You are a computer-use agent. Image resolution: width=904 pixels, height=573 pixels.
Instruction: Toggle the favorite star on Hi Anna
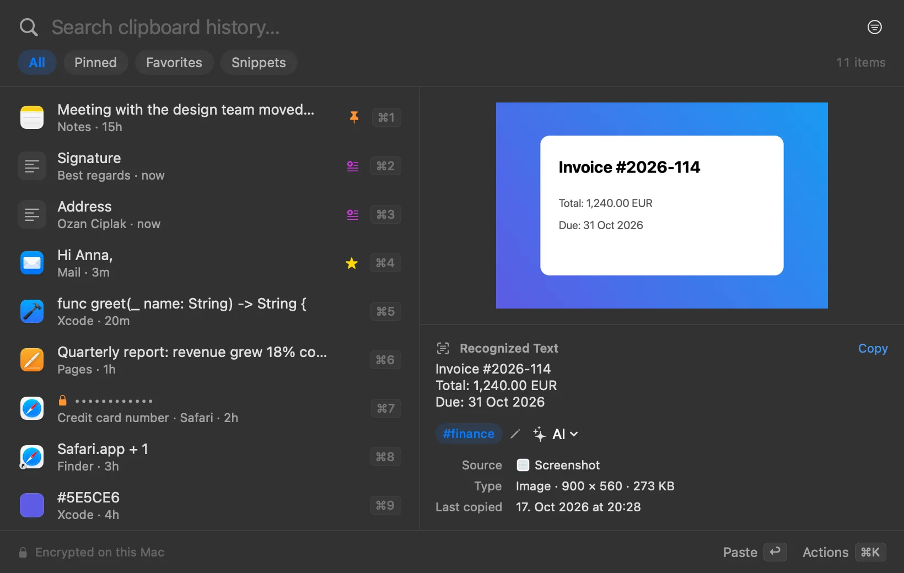(x=352, y=263)
